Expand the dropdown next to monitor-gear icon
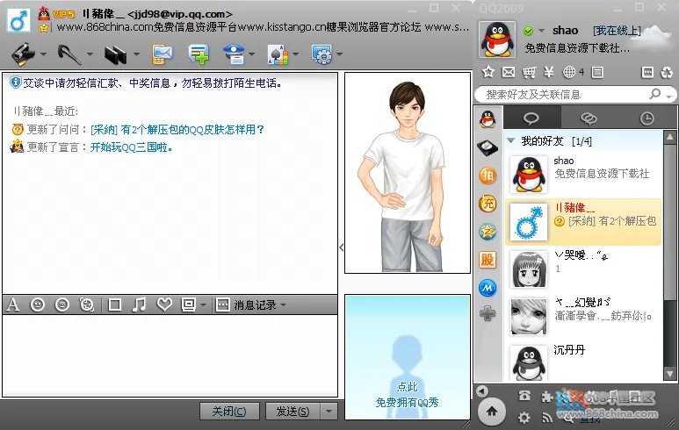This screenshot has height=430, width=679. pos(339,54)
